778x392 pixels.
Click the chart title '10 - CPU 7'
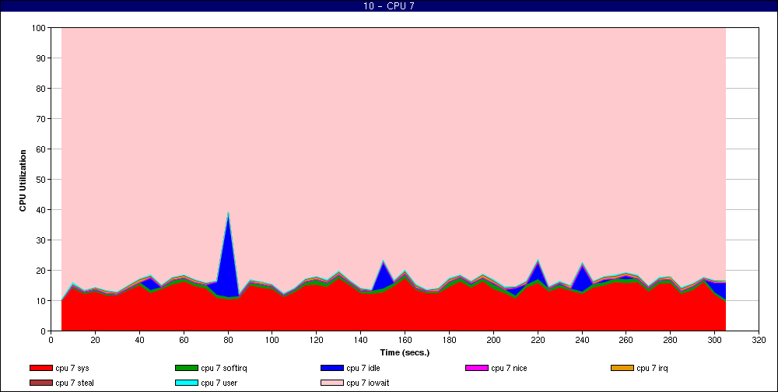coord(388,6)
